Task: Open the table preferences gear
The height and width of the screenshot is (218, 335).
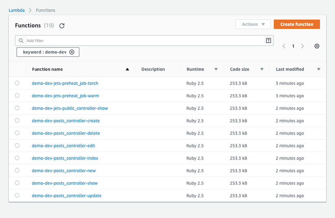Action: pyautogui.click(x=317, y=46)
